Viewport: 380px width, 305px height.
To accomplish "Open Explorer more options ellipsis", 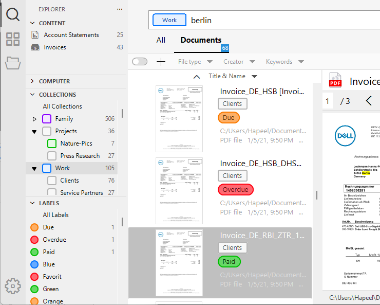I will point(120,9).
